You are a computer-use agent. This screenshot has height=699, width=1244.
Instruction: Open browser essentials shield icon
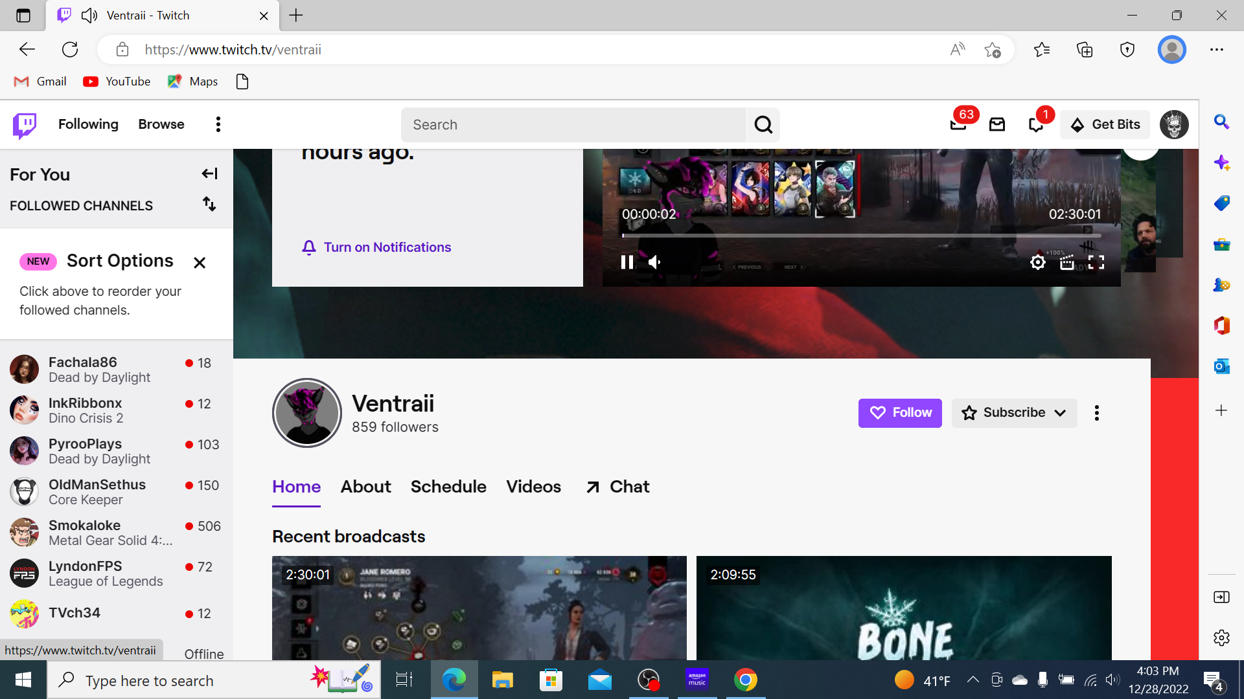coord(1127,50)
